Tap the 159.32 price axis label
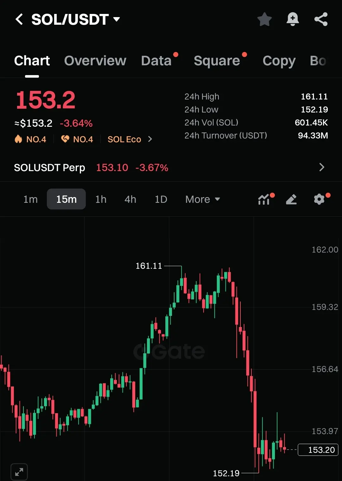342x481 pixels. [325, 307]
